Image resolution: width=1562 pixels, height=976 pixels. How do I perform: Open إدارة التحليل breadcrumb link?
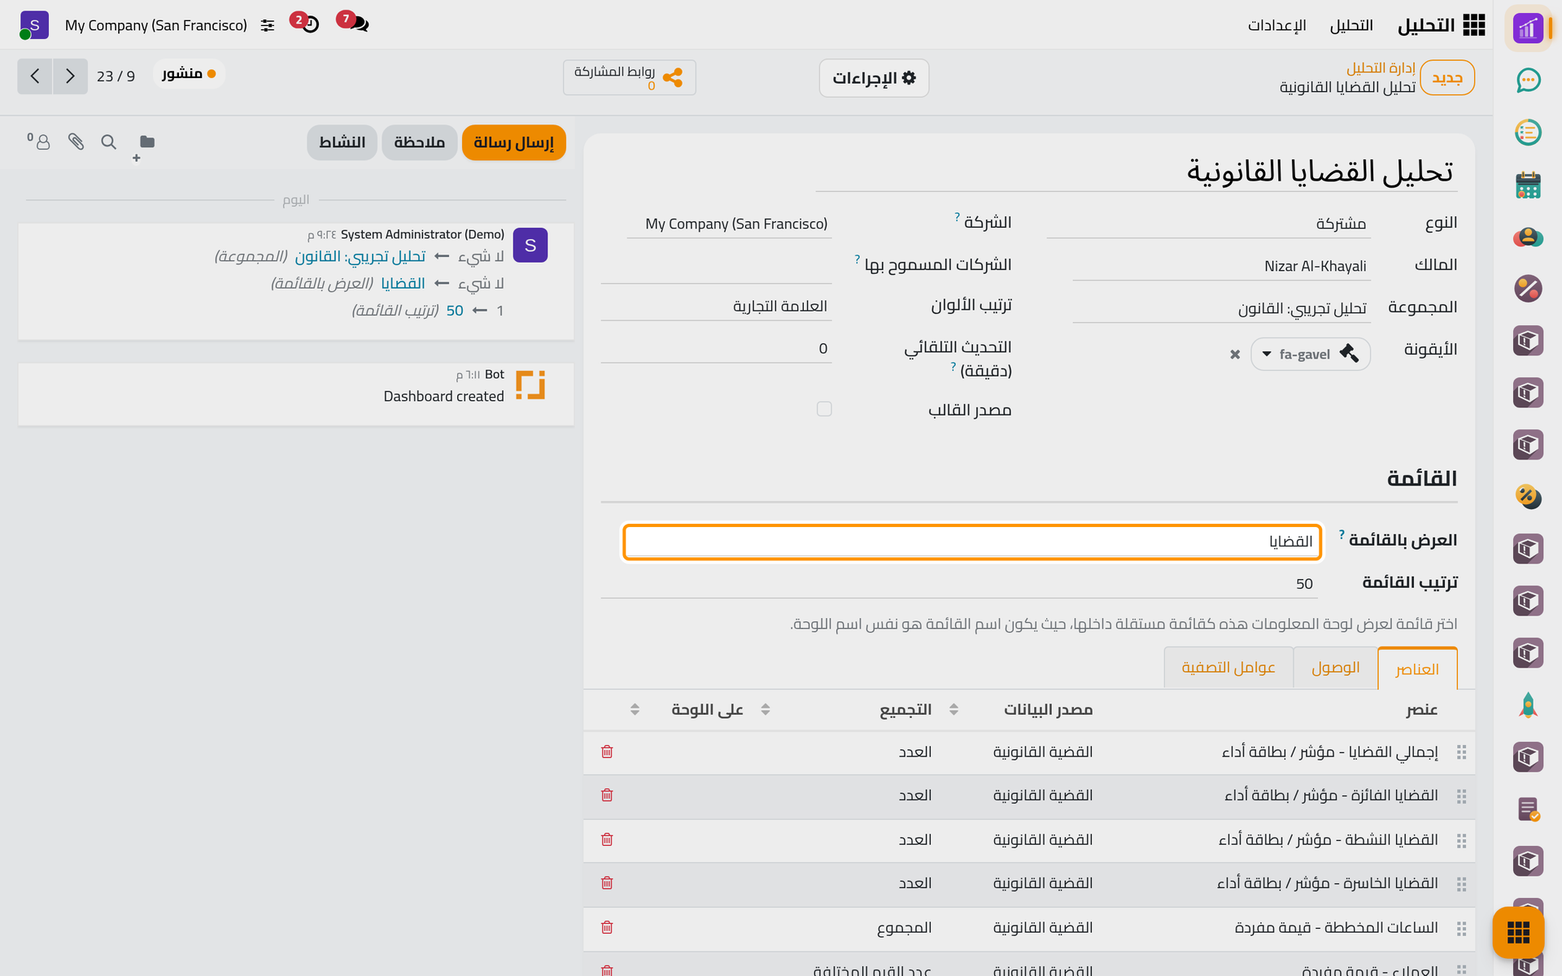point(1381,68)
